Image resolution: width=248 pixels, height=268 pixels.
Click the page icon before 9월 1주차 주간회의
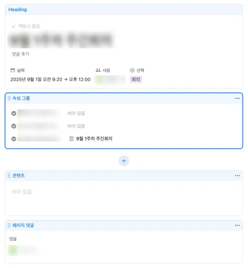tap(71, 138)
